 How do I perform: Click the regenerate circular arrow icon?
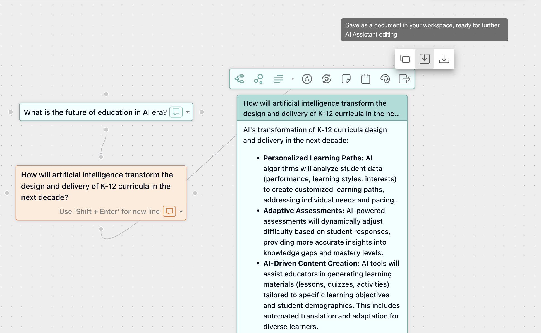point(307,79)
